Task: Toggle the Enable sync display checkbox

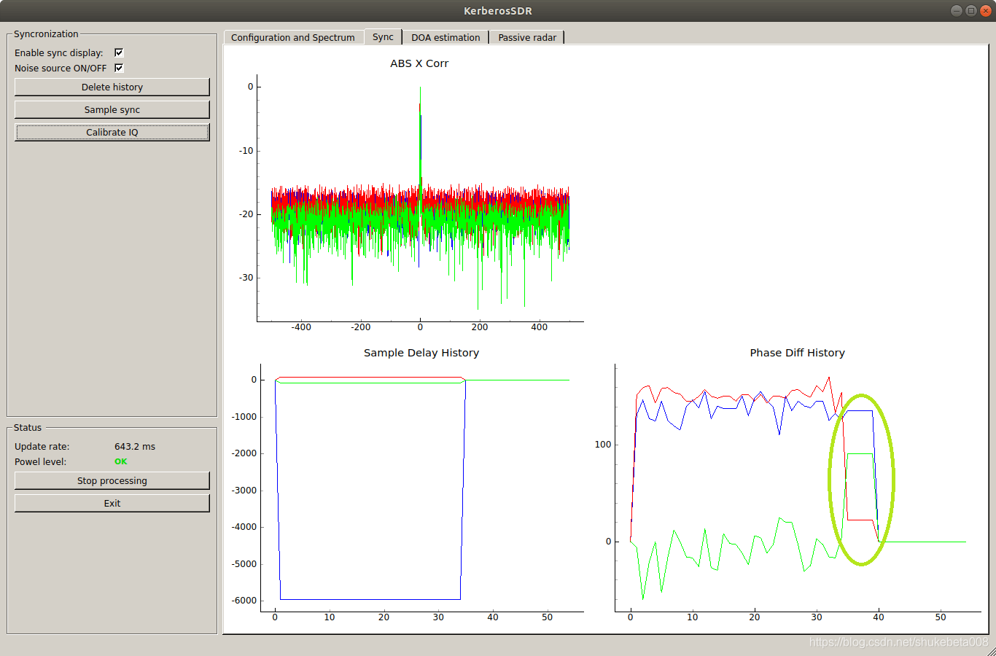Action: (x=119, y=52)
